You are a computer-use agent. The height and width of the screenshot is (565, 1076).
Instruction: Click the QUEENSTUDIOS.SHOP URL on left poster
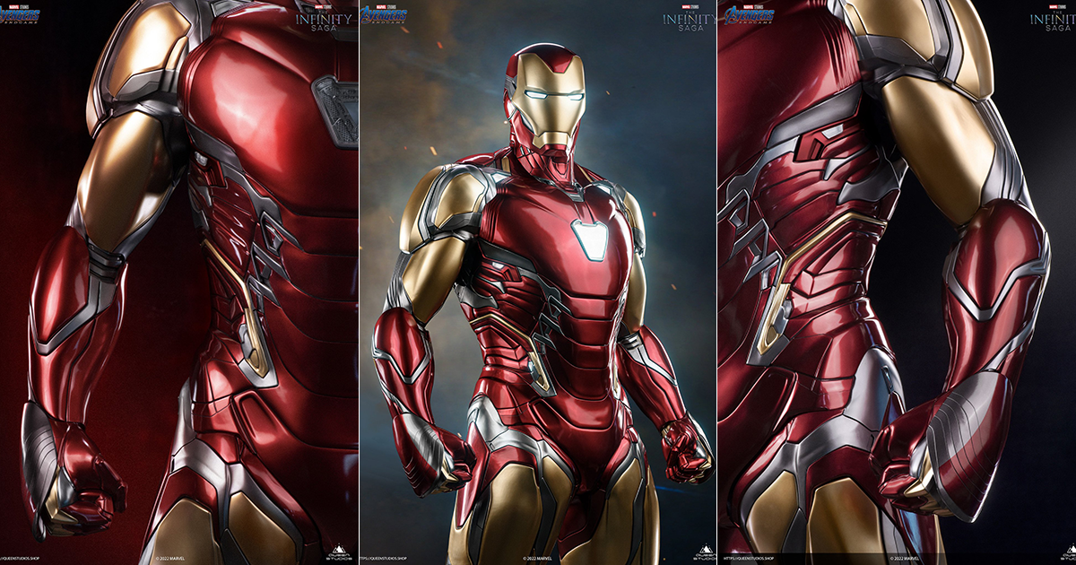[x=18, y=558]
